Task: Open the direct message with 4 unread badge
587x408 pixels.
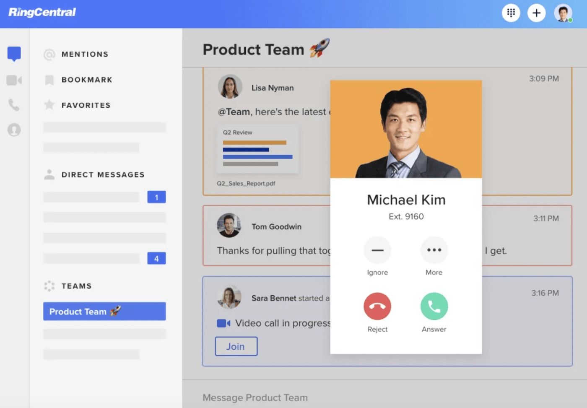Action: (x=104, y=258)
